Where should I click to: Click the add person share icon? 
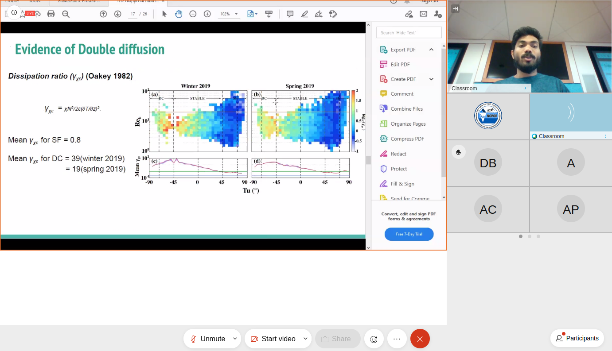pos(437,14)
